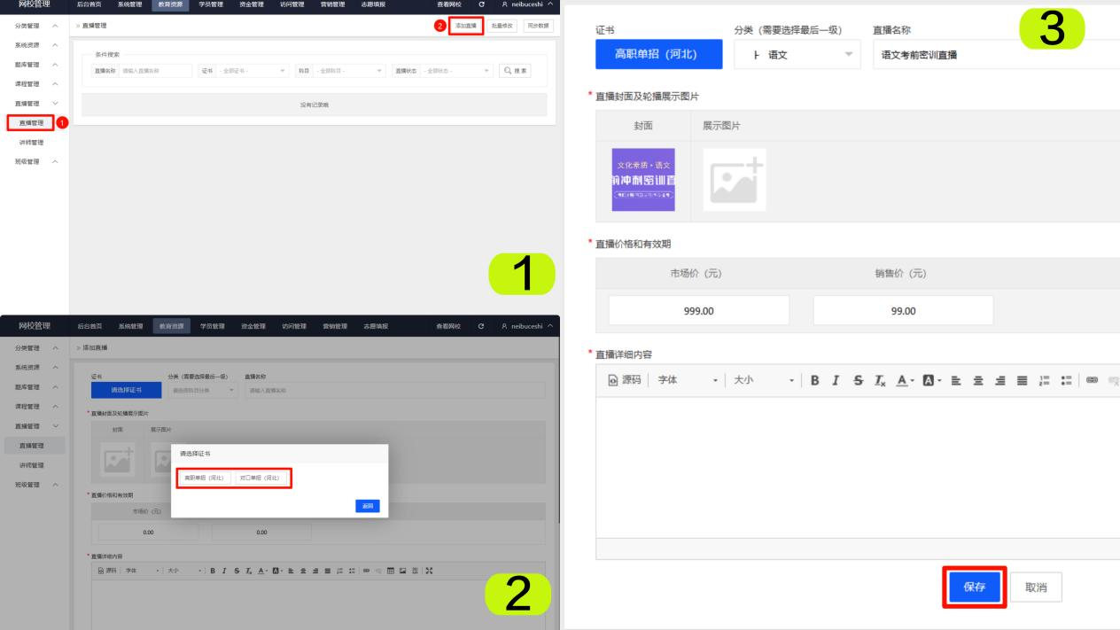
Task: Toggle 源码 source view in screenshot 3 editor
Action: (x=623, y=379)
